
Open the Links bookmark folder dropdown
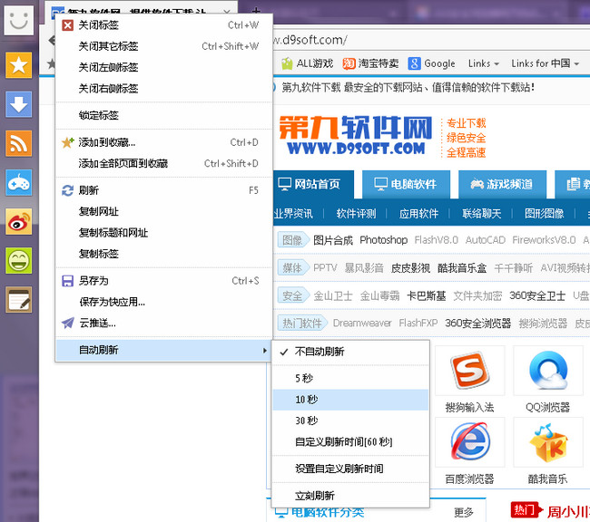pos(484,63)
